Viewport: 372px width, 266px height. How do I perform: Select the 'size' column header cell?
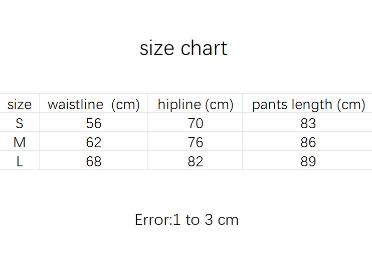point(20,103)
